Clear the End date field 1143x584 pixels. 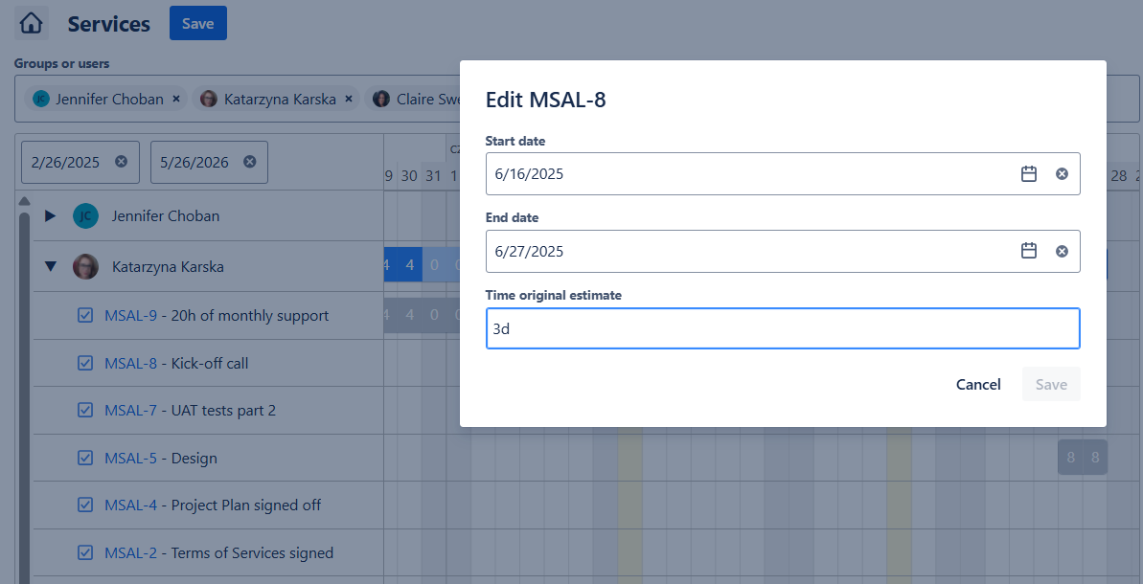1062,251
